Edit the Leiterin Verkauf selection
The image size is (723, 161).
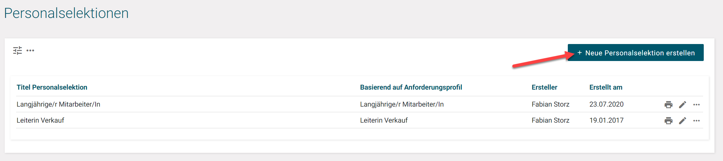[683, 121]
